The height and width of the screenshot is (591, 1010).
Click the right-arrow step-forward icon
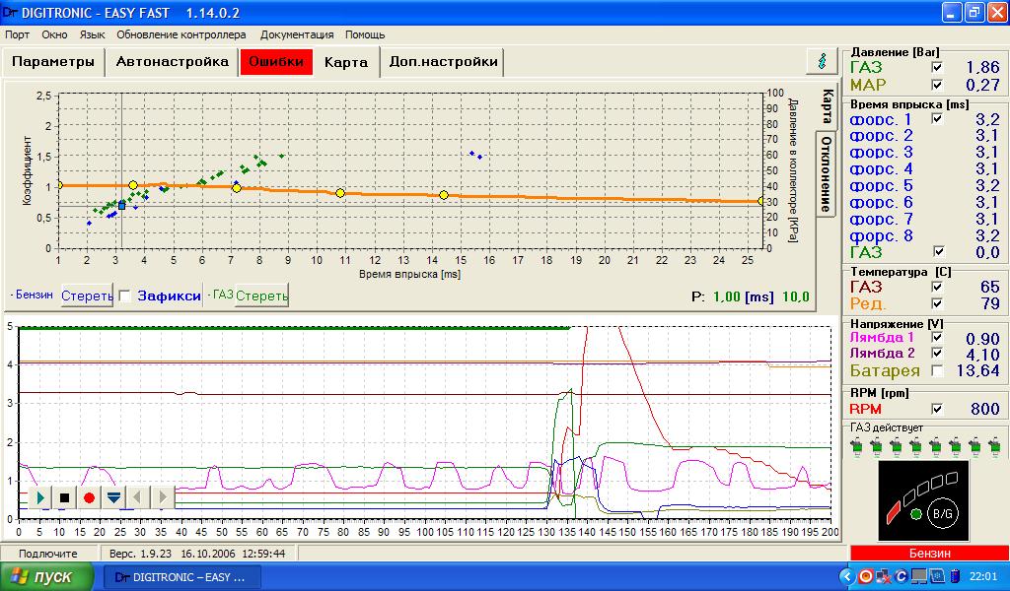162,497
